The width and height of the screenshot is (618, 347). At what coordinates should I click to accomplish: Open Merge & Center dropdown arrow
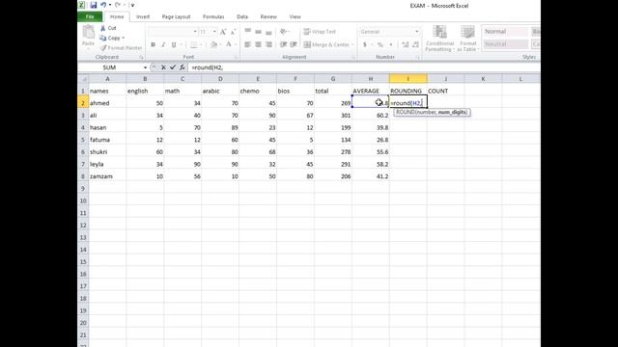[352, 45]
